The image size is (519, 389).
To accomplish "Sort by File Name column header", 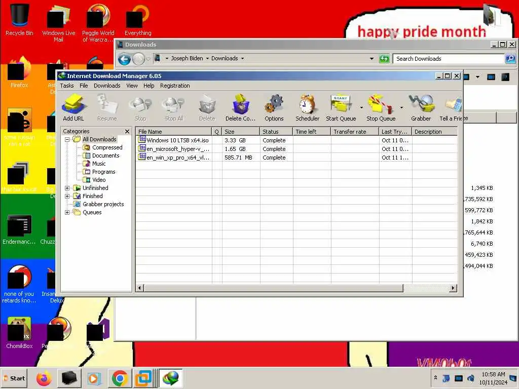I will point(174,132).
